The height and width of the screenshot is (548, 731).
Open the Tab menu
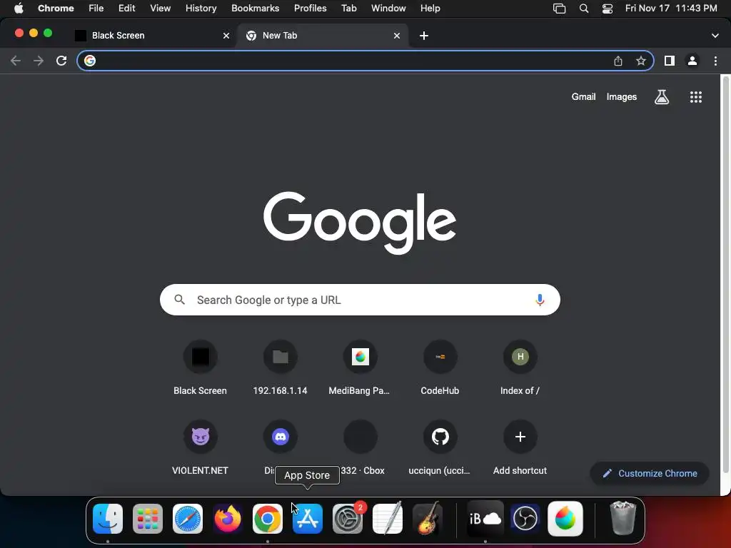click(348, 8)
